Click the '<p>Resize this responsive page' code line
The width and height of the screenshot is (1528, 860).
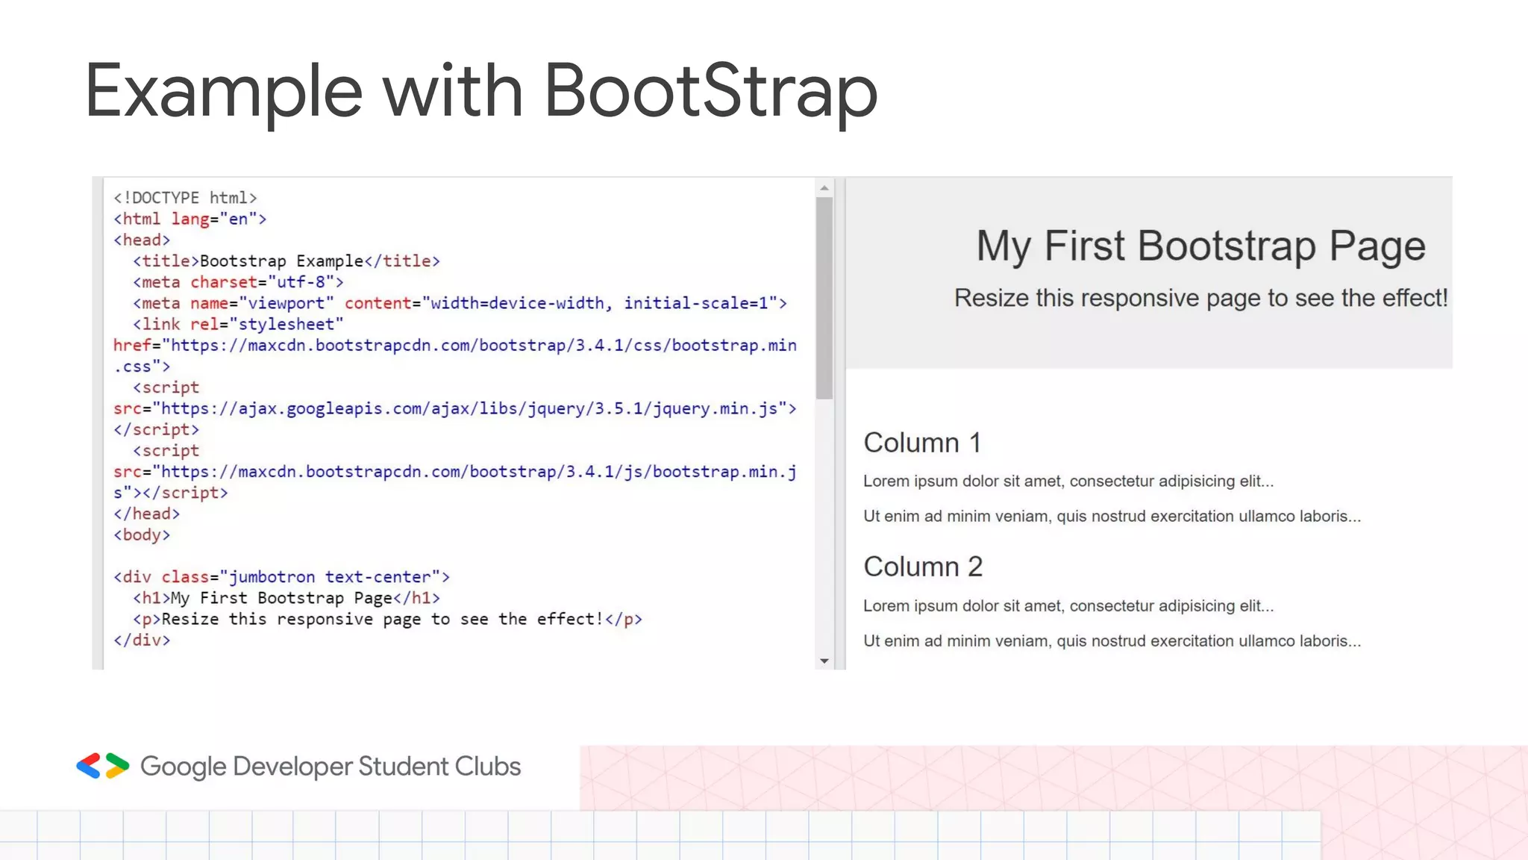[x=387, y=620]
